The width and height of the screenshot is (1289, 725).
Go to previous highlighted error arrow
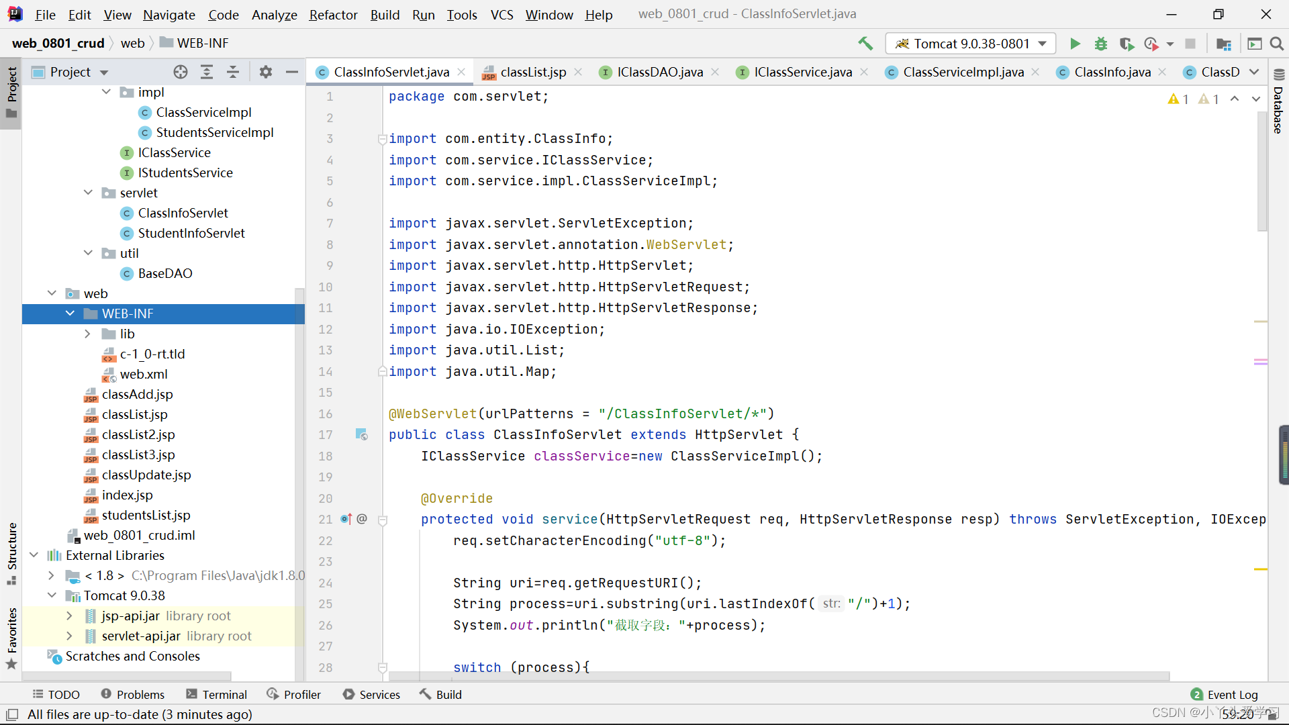click(1234, 99)
